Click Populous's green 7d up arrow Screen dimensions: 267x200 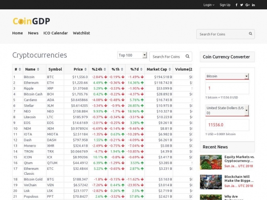tap(142, 196)
